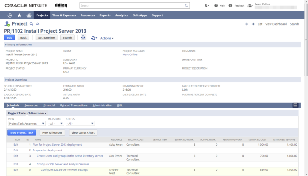Viewport: 308px width, 176px height.
Task: Go to the Home icon
Action: pos(29,15)
